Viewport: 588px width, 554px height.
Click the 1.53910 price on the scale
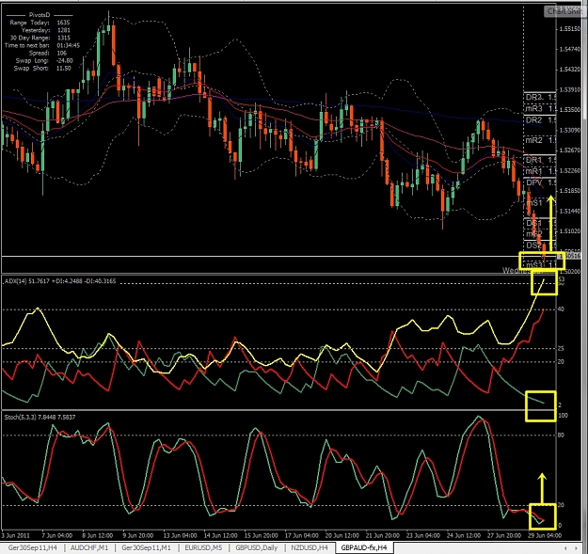pos(570,89)
